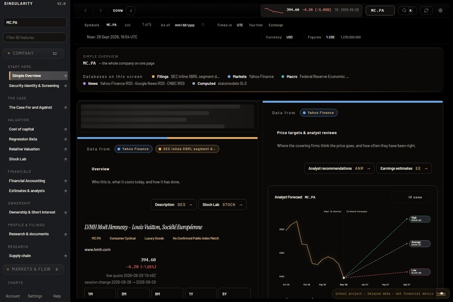Screen dimensions: 453x302
Task: Expand the MARKETS & FLOW section
Action: click(34, 269)
